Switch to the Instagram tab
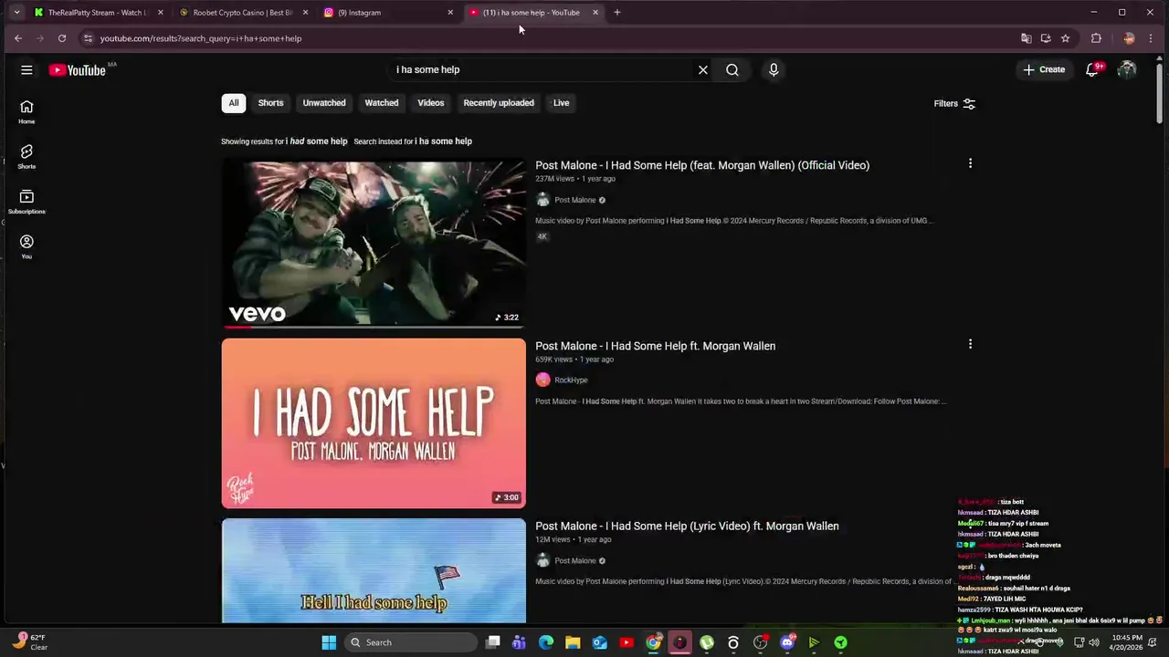1169x657 pixels. 388,13
